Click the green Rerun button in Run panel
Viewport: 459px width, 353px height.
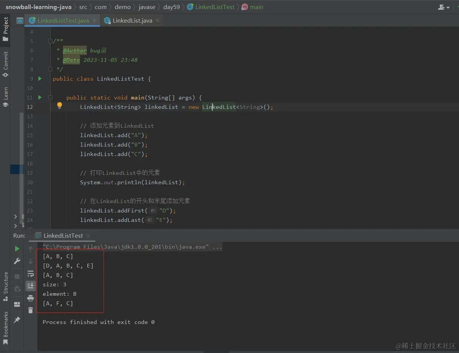click(x=17, y=249)
